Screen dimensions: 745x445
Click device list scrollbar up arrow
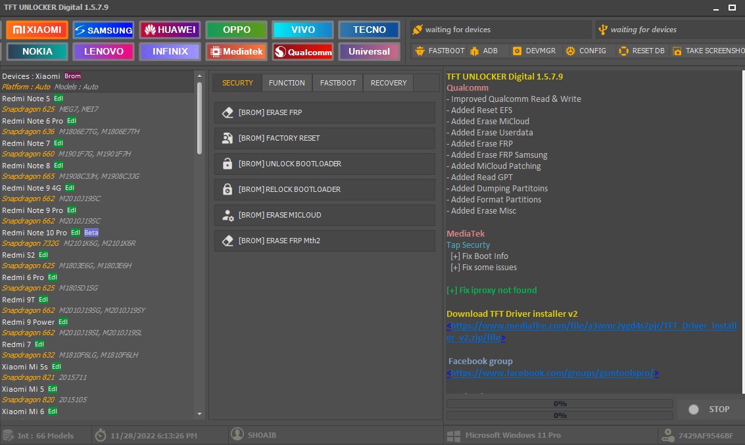199,76
